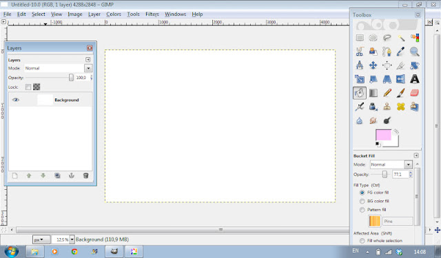Select the Blur/Sharpen droplet tool
The width and height of the screenshot is (441, 258).
(x=360, y=120)
